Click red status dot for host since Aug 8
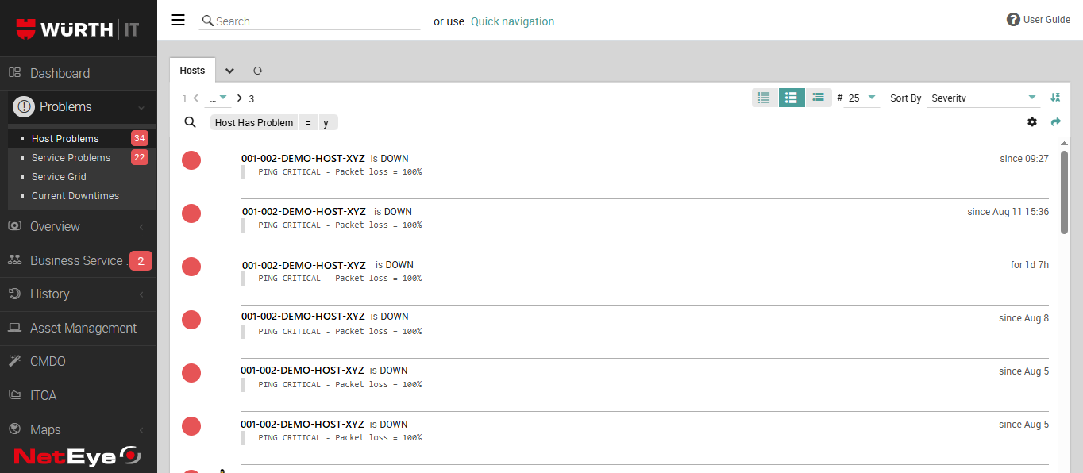 click(191, 320)
